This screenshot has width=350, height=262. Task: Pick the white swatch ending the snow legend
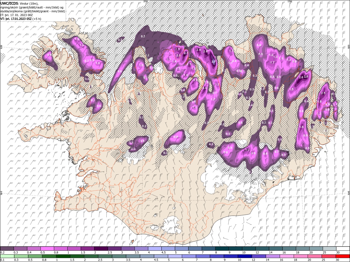coord(343,249)
